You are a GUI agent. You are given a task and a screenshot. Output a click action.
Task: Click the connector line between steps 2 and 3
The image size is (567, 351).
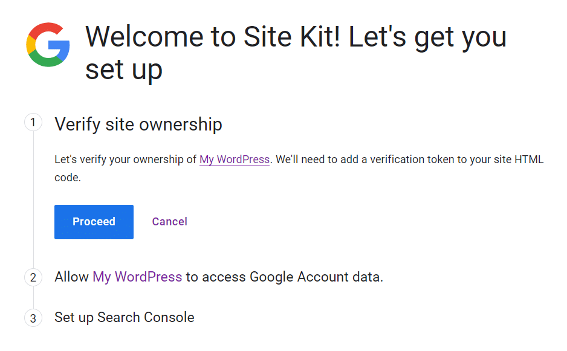[33, 298]
